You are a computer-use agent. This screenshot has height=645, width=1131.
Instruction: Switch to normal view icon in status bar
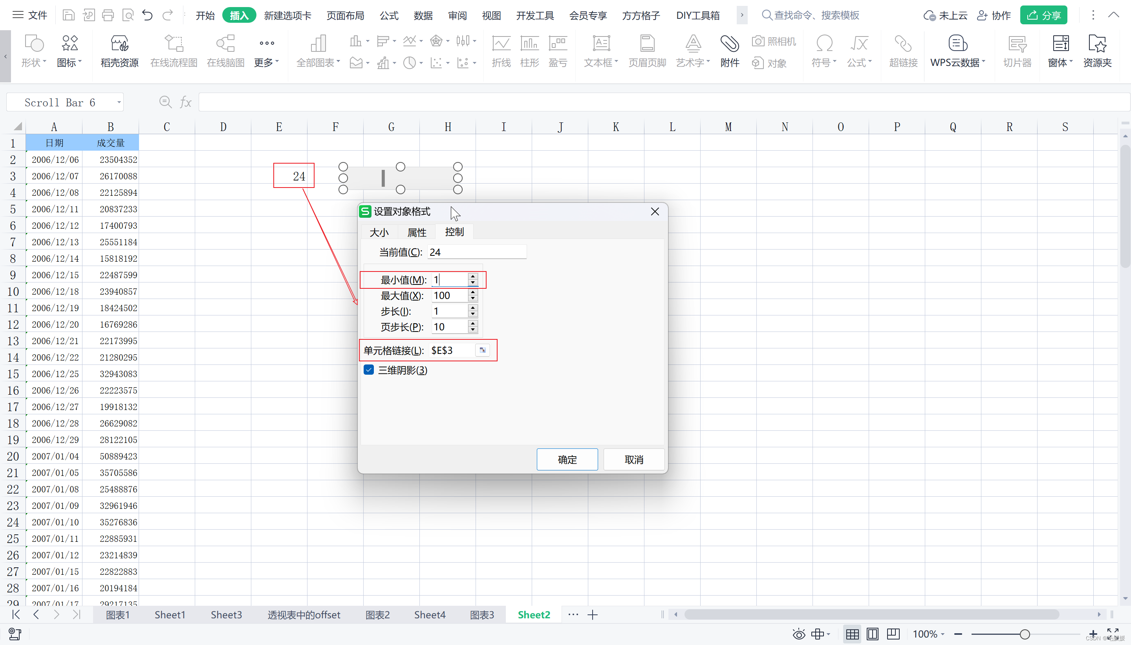click(x=852, y=634)
